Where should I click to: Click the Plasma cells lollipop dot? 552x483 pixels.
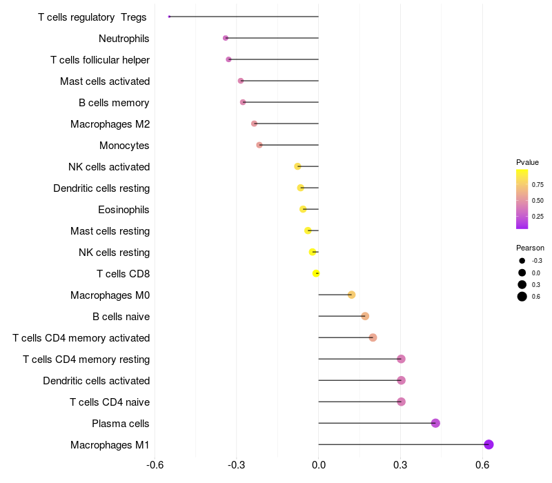(435, 423)
